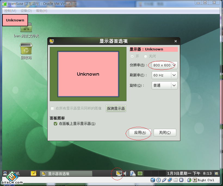Click the 探测显示器 button
Screen dimensions: 223x186
[116, 108]
